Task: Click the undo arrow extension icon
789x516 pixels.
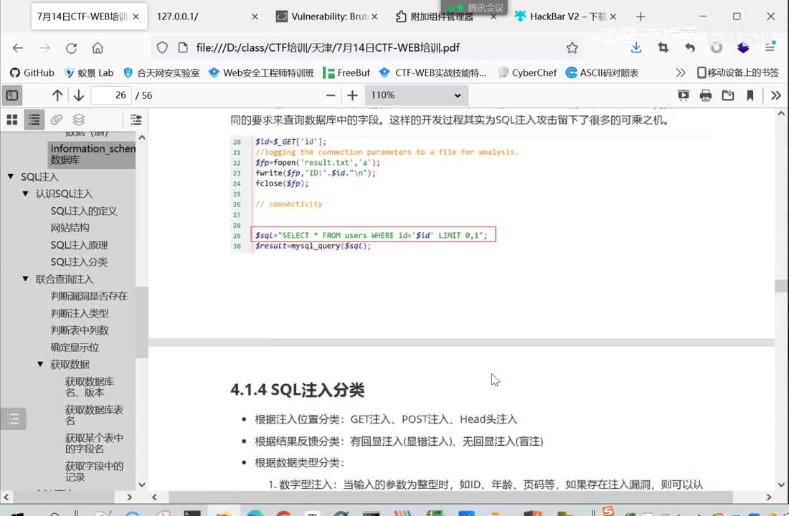Action: click(690, 48)
